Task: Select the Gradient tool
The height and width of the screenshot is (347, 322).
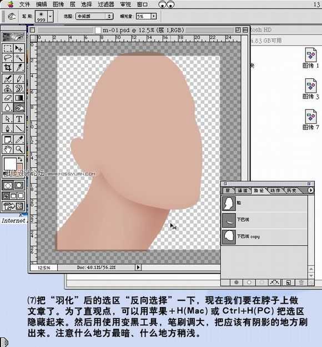Action: (x=19, y=98)
